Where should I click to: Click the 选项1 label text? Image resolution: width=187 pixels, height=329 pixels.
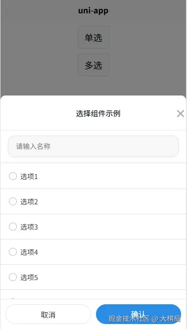(x=29, y=177)
